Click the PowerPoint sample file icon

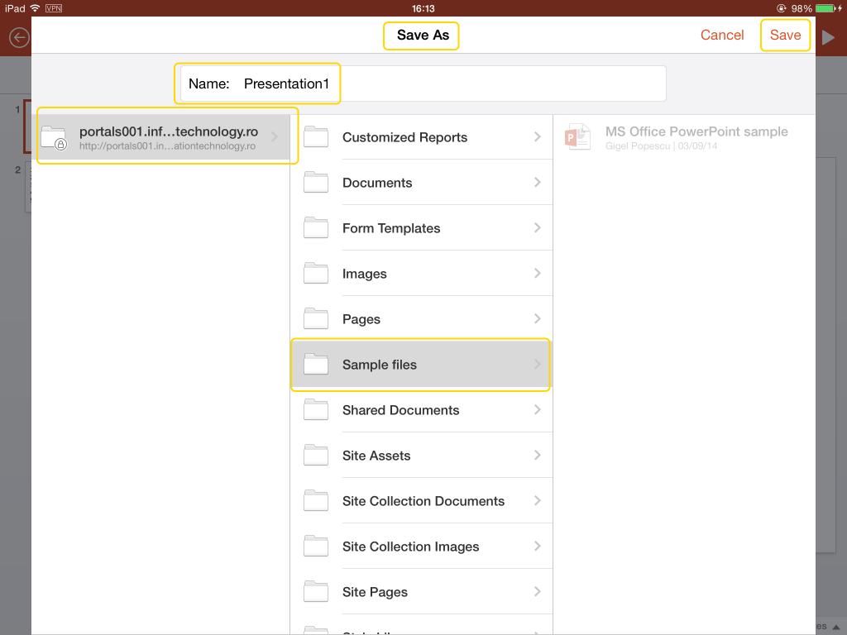click(x=577, y=137)
